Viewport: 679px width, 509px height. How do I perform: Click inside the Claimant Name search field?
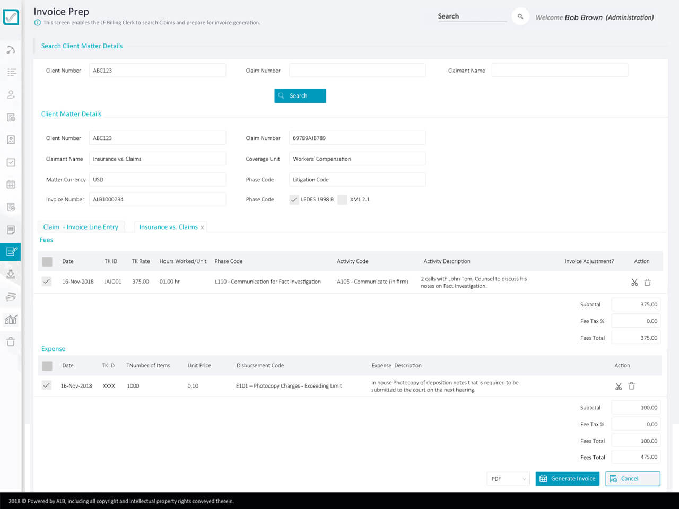coord(560,69)
